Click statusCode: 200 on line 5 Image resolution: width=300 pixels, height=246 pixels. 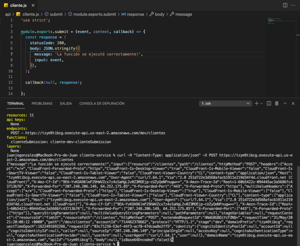(48, 43)
